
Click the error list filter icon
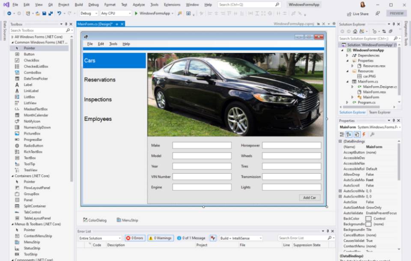pos(213,238)
